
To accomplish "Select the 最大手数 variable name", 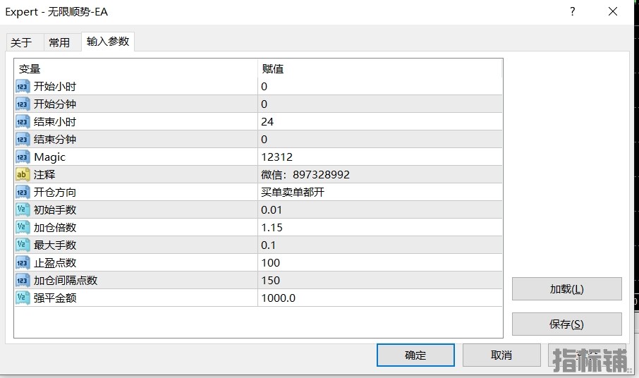I will pos(55,245).
